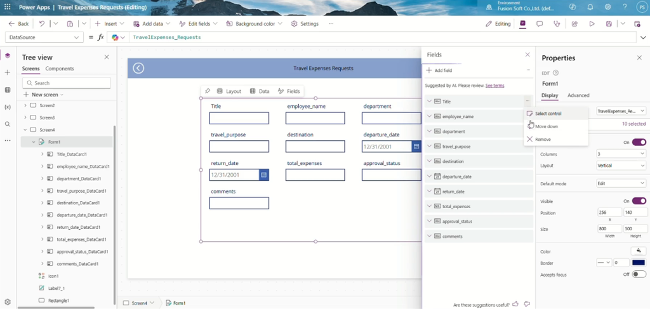Open the Columns dropdown
The height and width of the screenshot is (309, 650).
pyautogui.click(x=621, y=154)
